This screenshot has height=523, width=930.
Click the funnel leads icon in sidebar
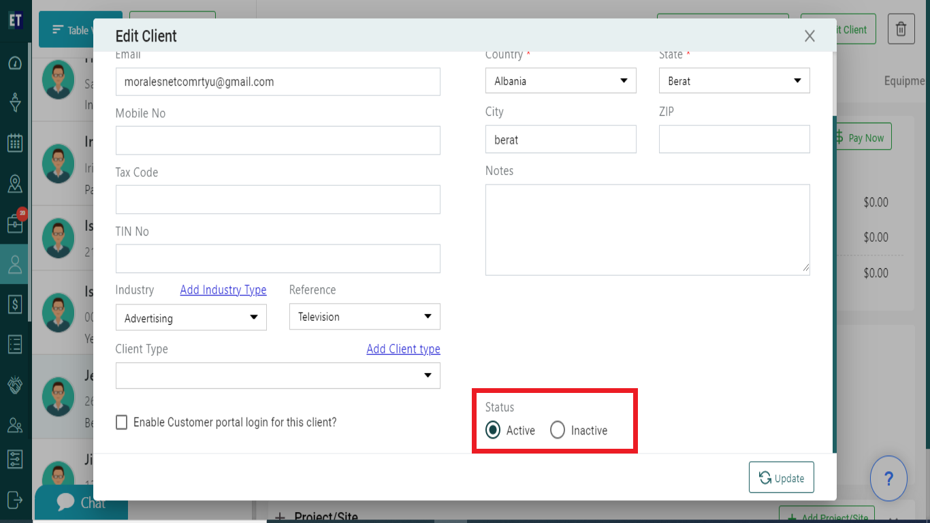pyautogui.click(x=15, y=103)
